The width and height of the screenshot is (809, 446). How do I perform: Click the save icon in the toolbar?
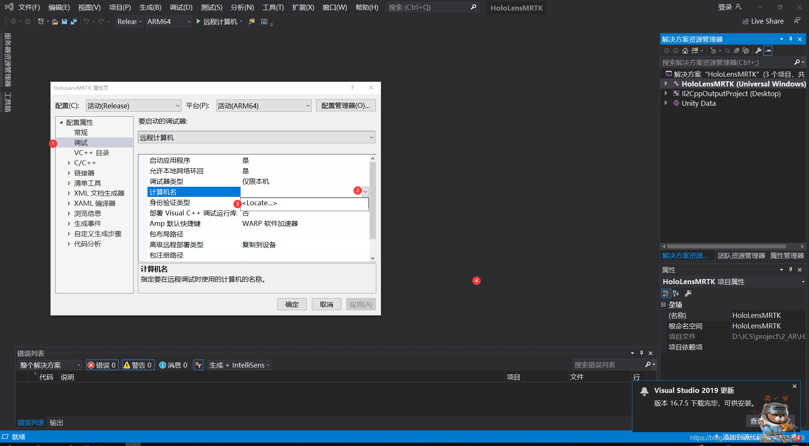point(64,21)
